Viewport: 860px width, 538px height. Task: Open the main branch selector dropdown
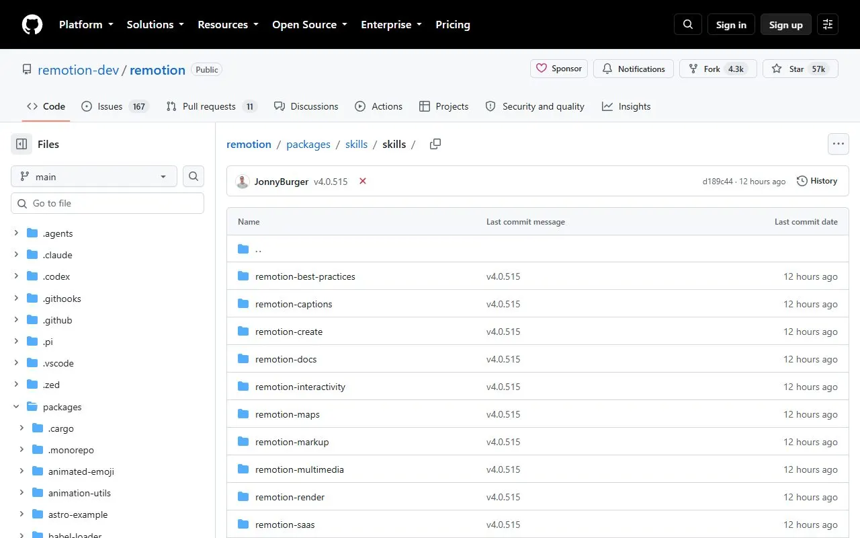[x=94, y=176]
